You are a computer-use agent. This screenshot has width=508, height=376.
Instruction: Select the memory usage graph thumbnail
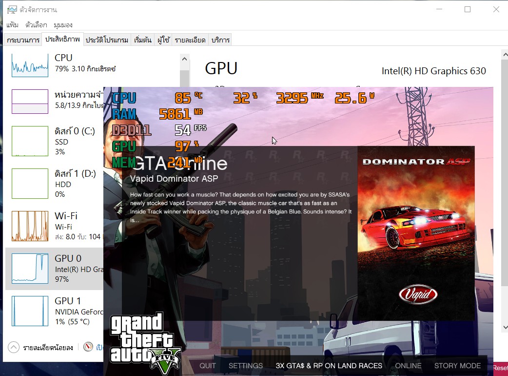pos(30,102)
